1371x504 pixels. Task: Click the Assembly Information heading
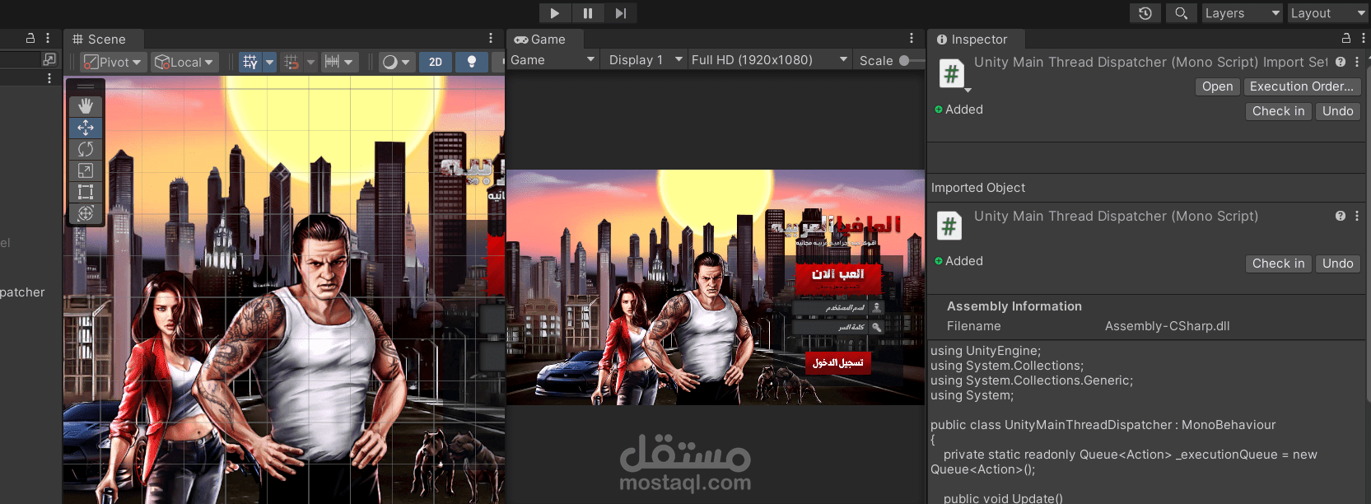(x=1014, y=306)
